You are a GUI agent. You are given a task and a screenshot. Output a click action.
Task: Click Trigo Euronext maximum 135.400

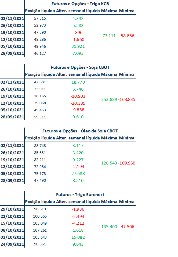tap(109, 227)
